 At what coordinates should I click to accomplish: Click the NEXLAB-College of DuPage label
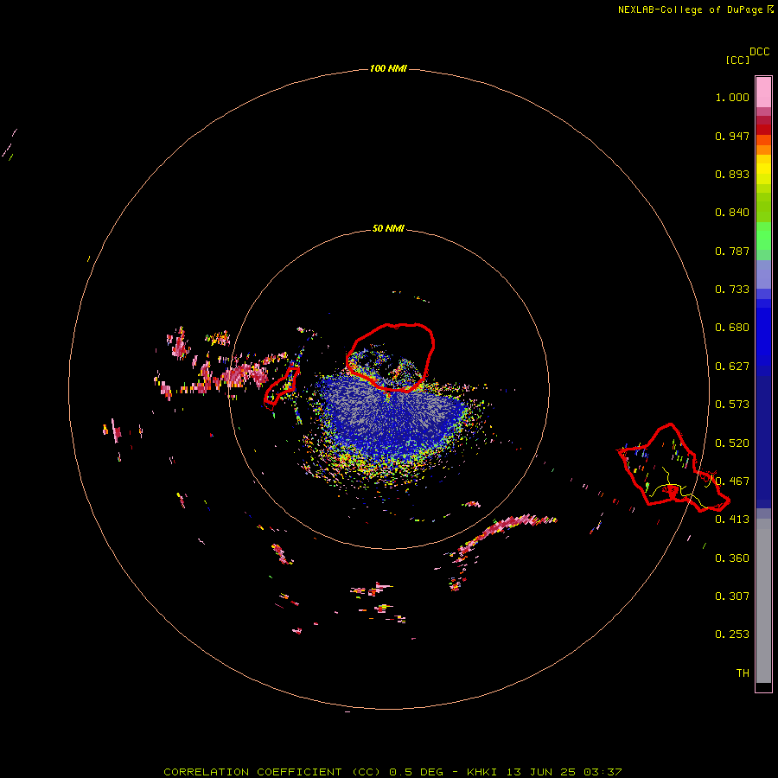click(695, 10)
